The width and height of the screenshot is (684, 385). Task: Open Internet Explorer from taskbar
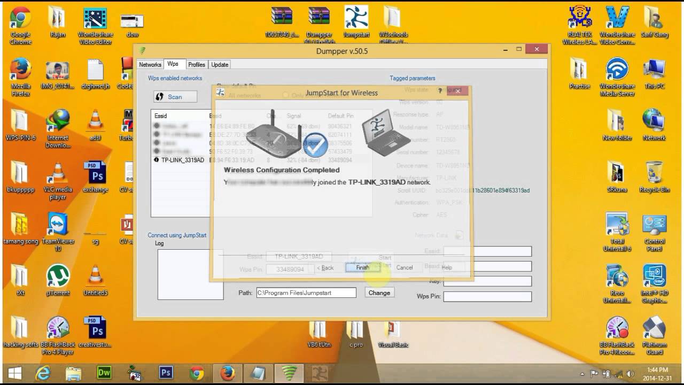pyautogui.click(x=42, y=373)
